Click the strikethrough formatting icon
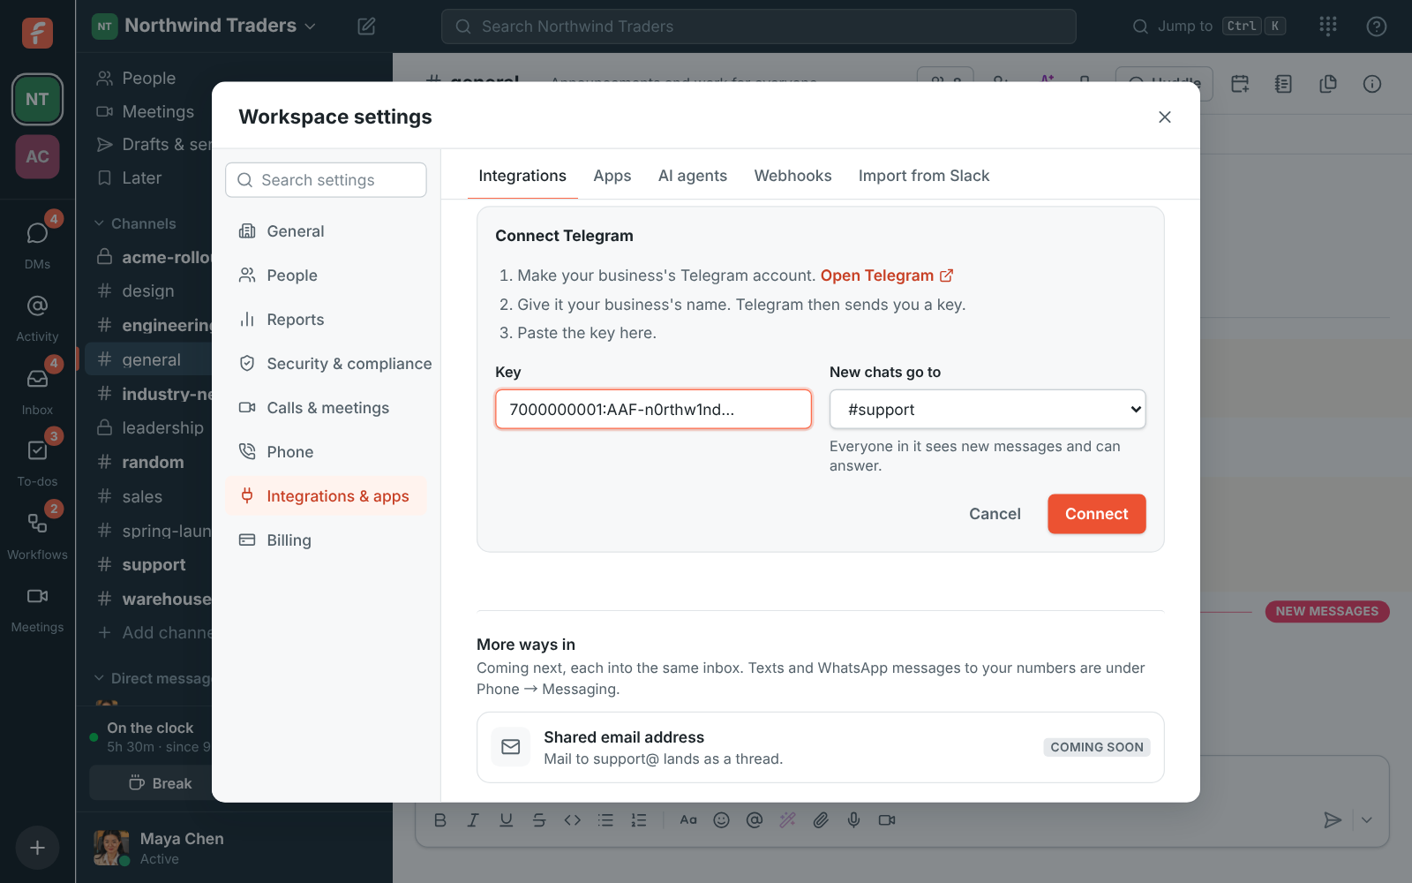 (x=539, y=820)
